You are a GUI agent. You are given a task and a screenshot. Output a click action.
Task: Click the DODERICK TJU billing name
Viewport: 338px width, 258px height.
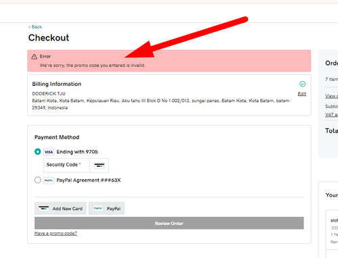(x=49, y=94)
